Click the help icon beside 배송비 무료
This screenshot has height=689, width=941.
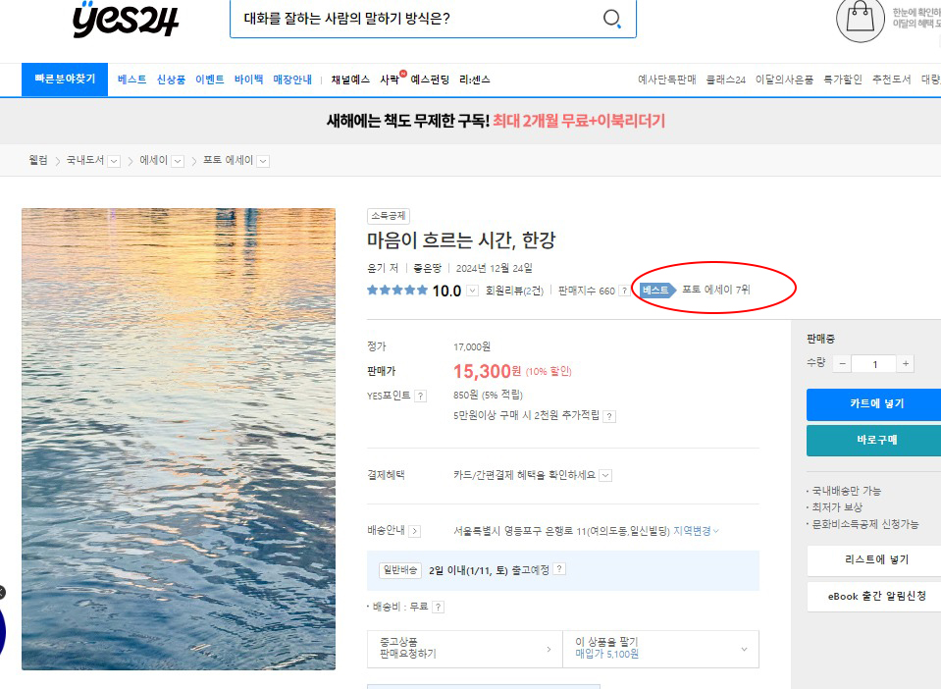[438, 608]
